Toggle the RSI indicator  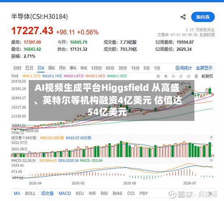(x=104, y=193)
